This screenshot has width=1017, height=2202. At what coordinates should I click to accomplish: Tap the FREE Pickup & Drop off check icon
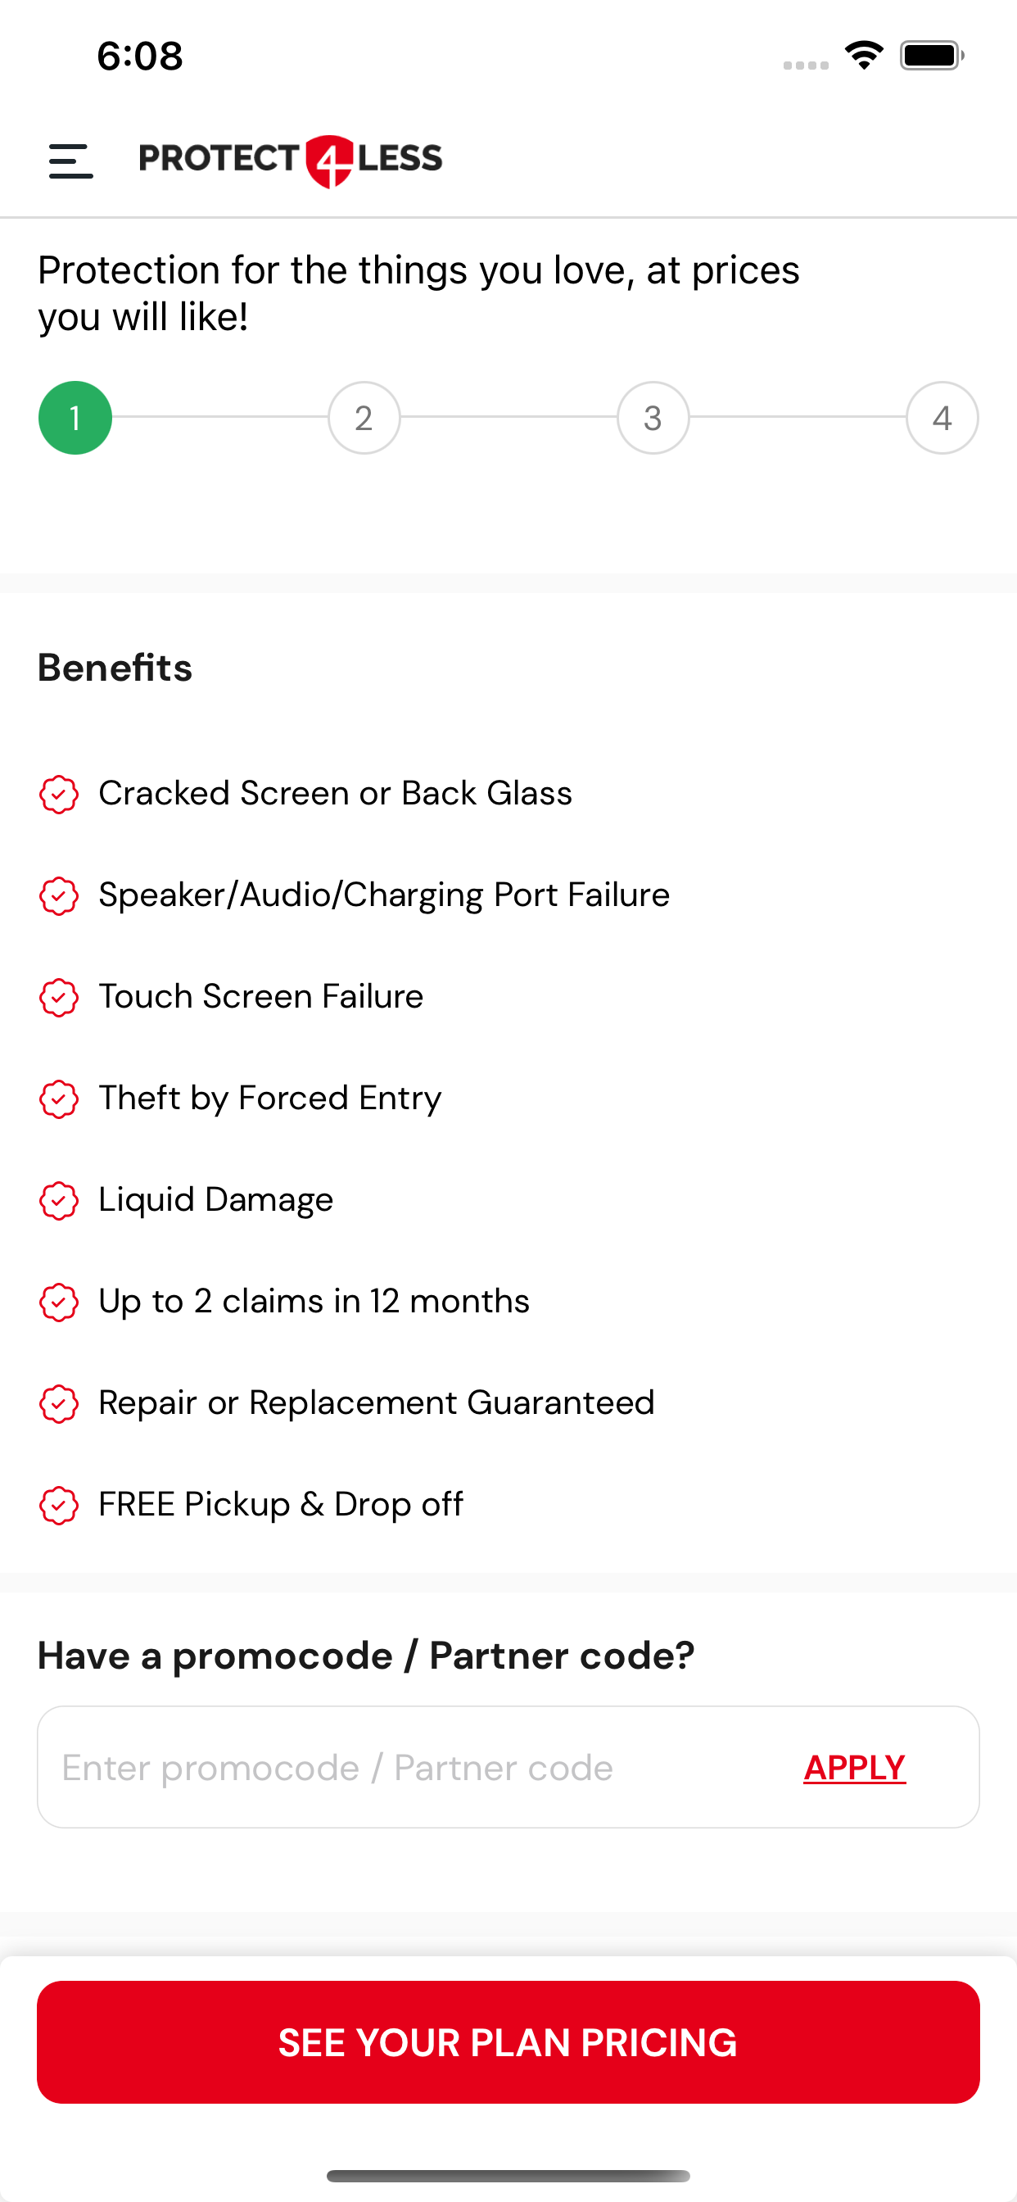(59, 1506)
